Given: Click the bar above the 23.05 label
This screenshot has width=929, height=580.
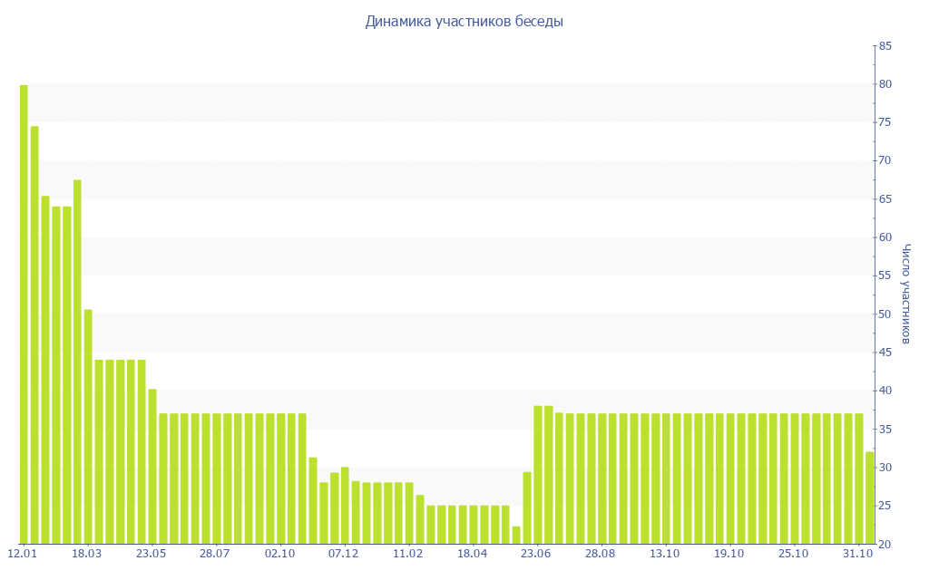Looking at the screenshot, I should pyautogui.click(x=152, y=466).
